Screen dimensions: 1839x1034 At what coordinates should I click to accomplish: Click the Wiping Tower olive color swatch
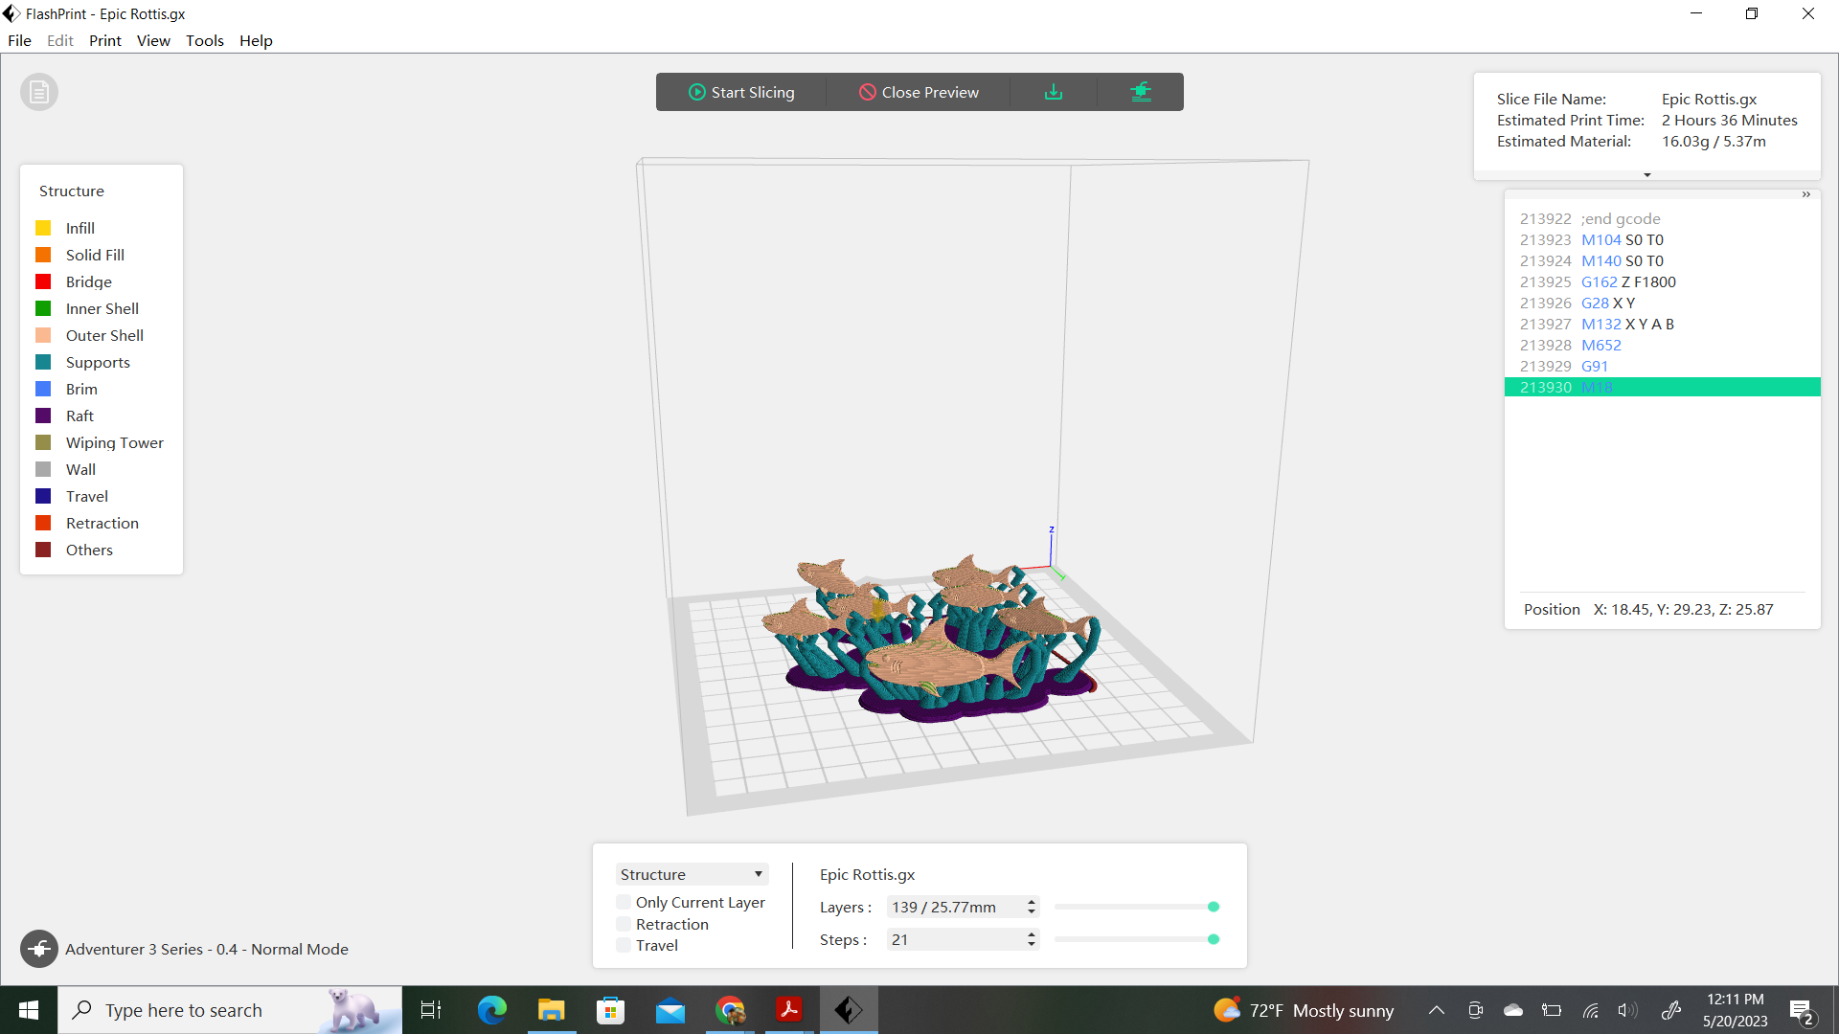[x=43, y=442]
